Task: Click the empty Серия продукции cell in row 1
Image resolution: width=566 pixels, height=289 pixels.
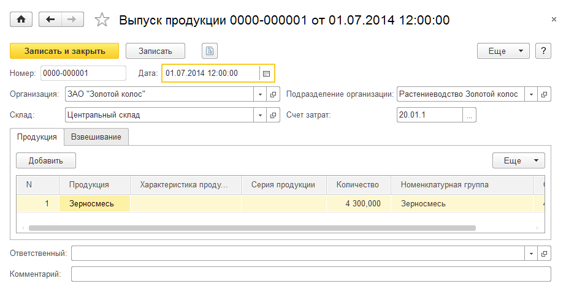Action: [284, 204]
